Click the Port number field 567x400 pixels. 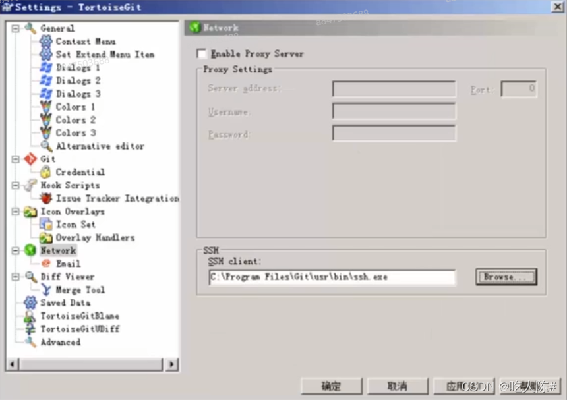519,88
